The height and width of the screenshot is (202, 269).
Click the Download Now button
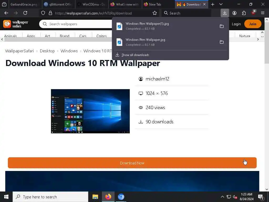[x=132, y=163]
